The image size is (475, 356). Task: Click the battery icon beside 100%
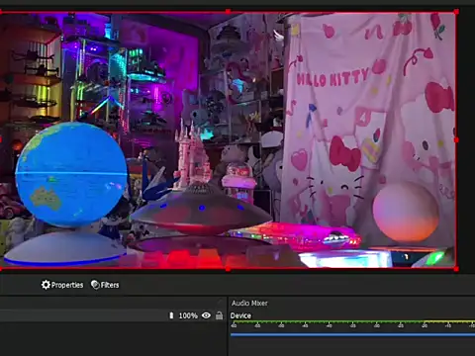(x=171, y=315)
